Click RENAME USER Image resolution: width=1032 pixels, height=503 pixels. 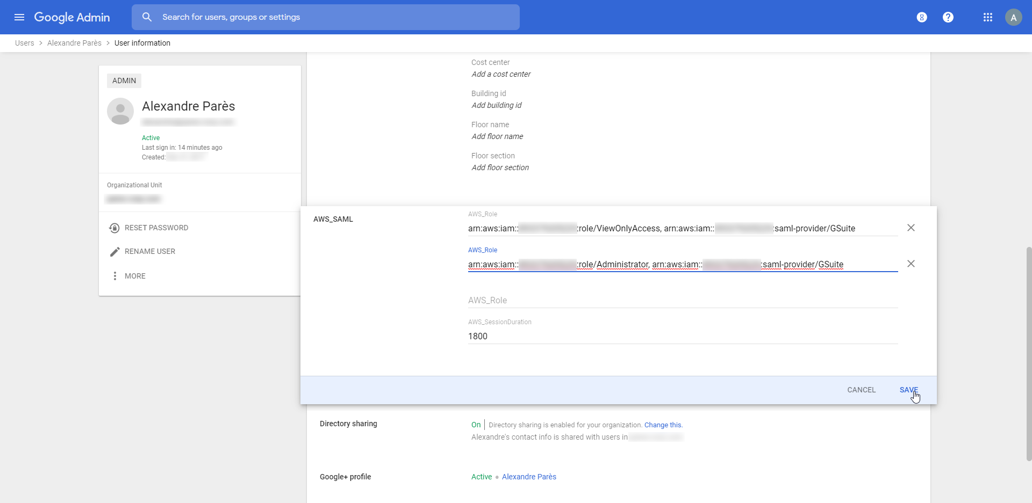click(x=150, y=251)
